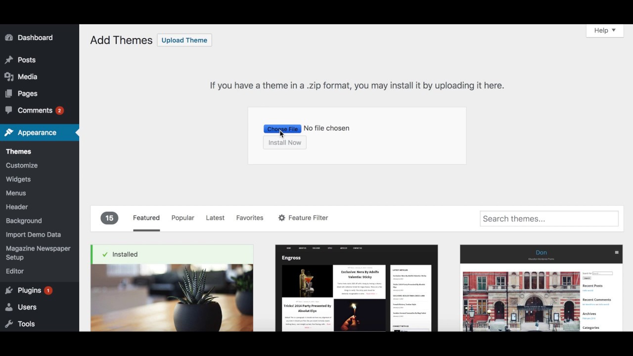Click the Media library icon

(x=9, y=77)
